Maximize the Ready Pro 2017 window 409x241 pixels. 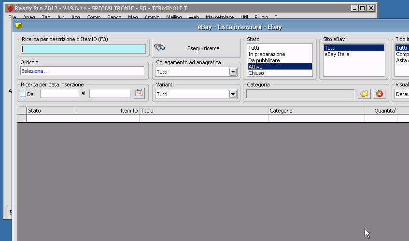point(363,8)
